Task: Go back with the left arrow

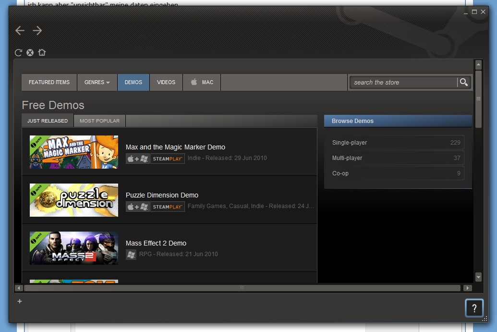Action: coord(20,30)
